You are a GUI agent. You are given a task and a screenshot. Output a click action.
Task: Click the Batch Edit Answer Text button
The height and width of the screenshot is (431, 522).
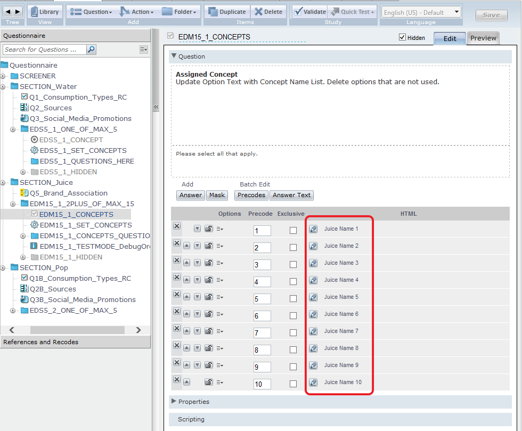[x=292, y=195]
